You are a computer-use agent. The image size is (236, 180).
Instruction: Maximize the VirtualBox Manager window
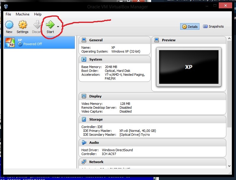[215, 6]
